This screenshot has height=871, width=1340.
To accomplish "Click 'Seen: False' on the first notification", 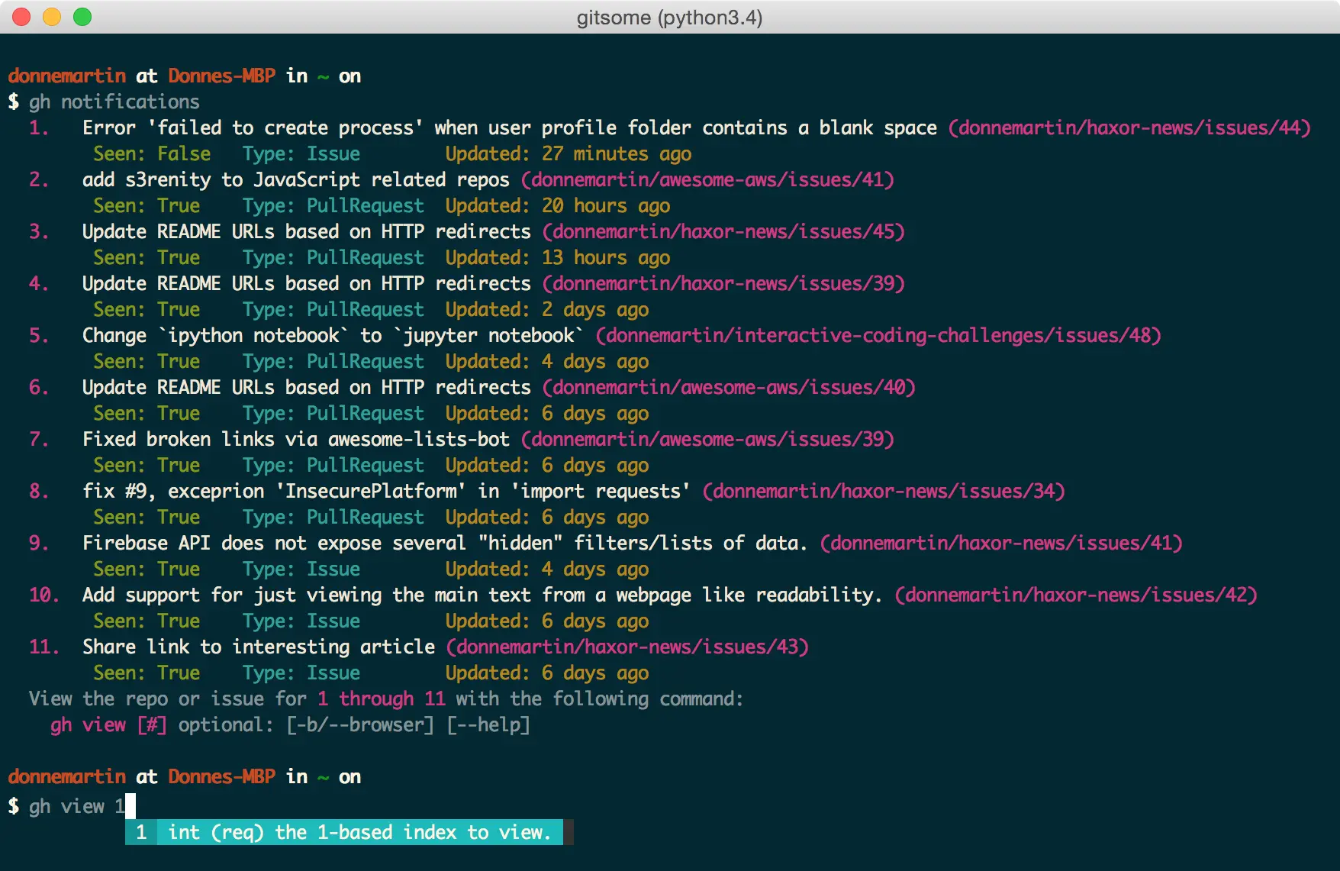I will tap(152, 153).
